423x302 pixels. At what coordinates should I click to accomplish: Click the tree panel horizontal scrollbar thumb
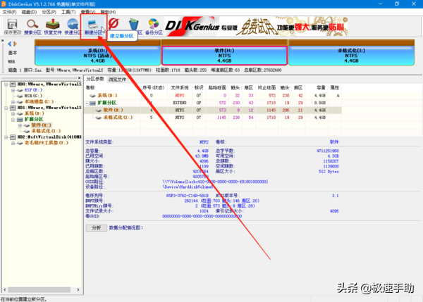coord(39,290)
